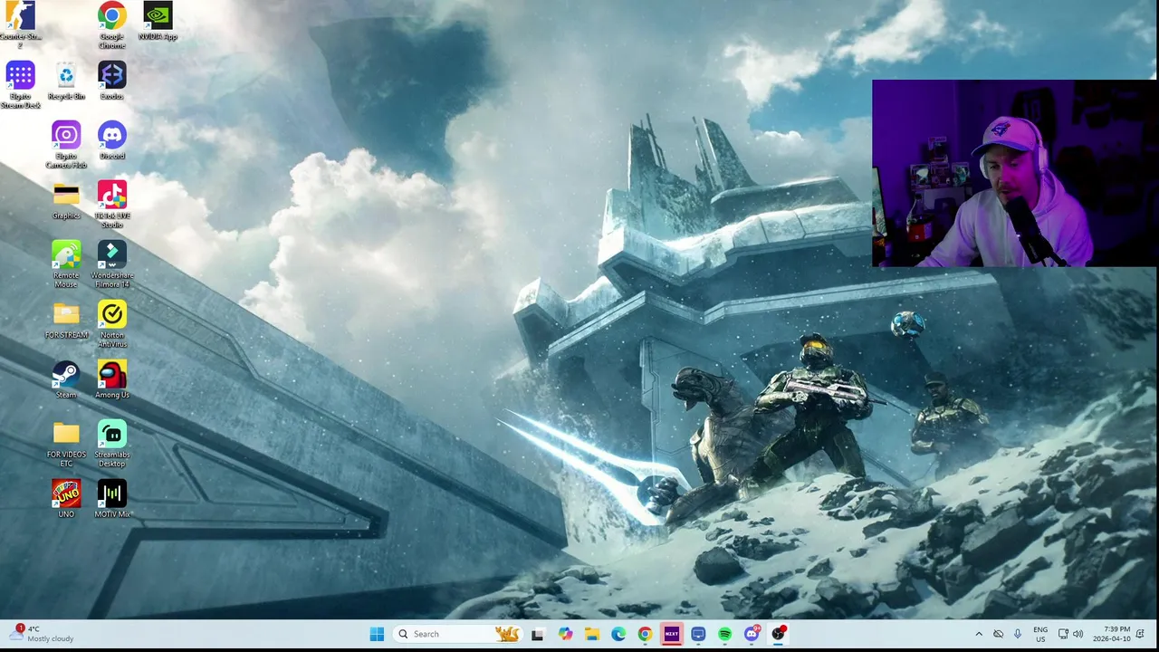1159x652 pixels.
Task: Click the fox search highlight in the Search box
Action: [x=507, y=634]
